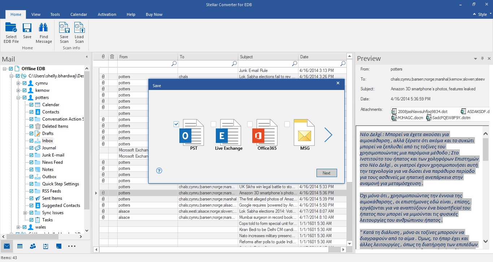Uncheck the cymru mailbox checkbox

point(25,83)
